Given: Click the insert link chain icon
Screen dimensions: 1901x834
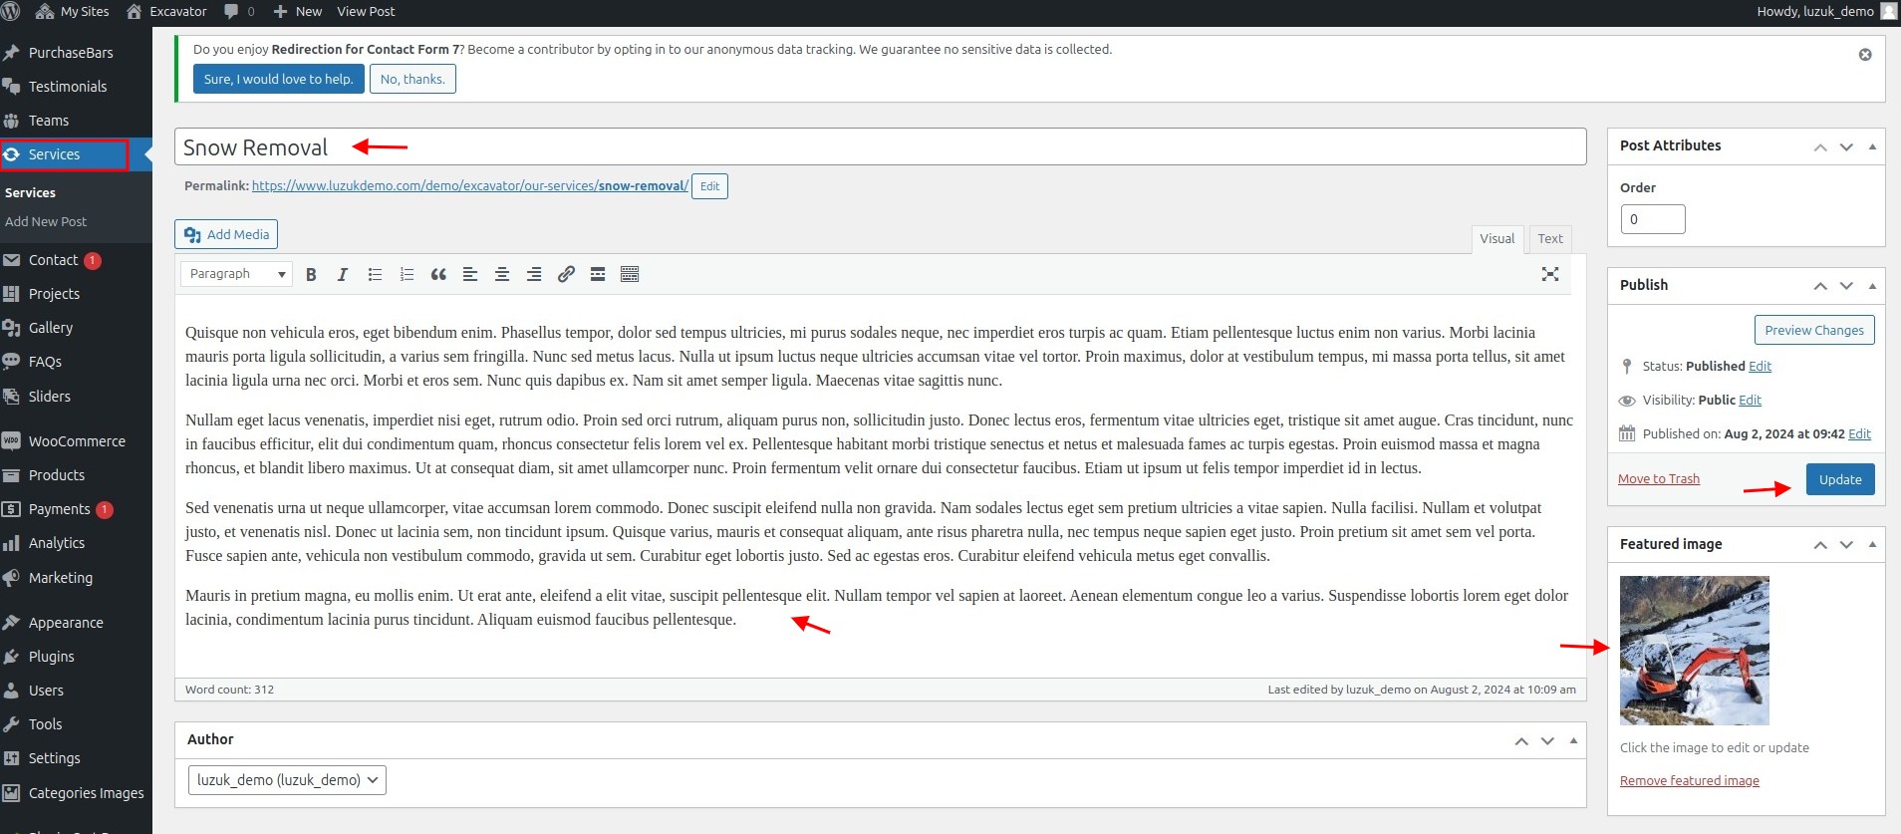Looking at the screenshot, I should [566, 274].
